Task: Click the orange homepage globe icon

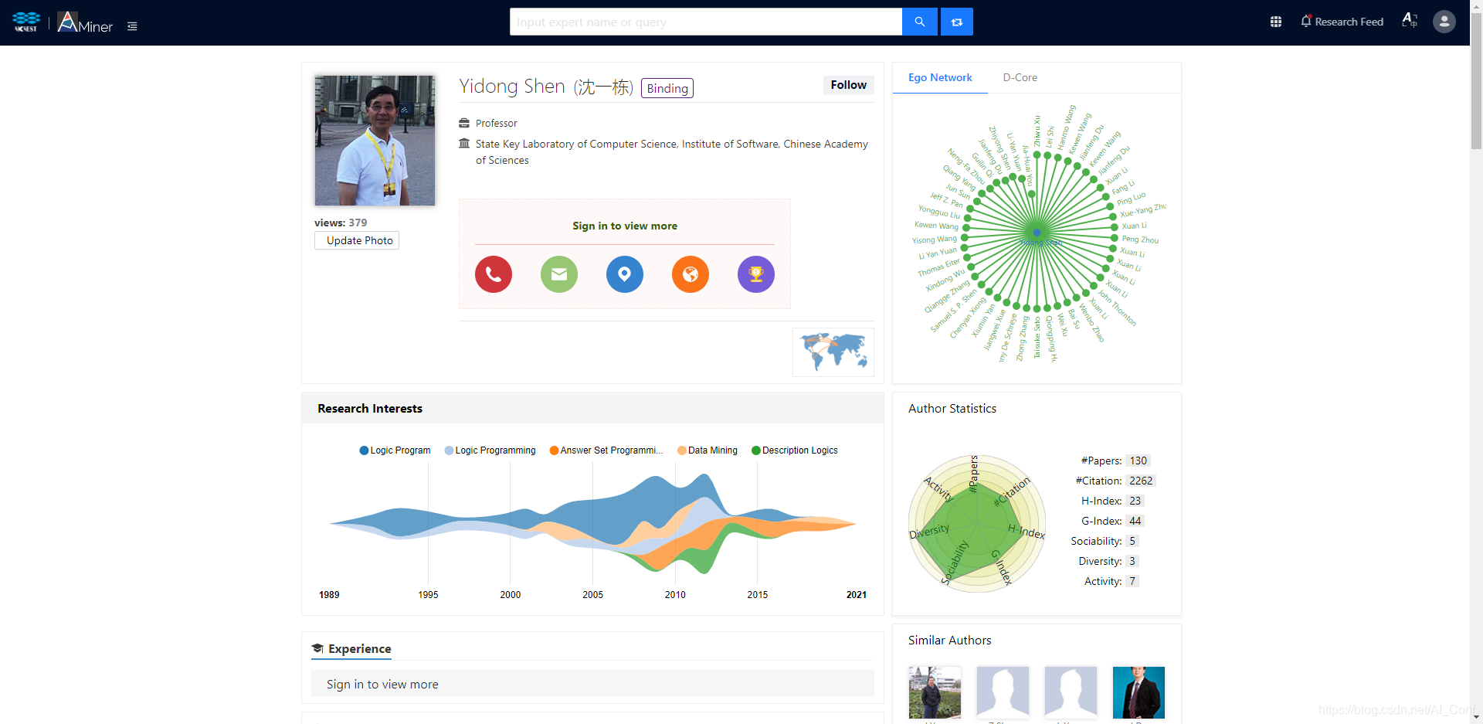Action: click(x=691, y=274)
